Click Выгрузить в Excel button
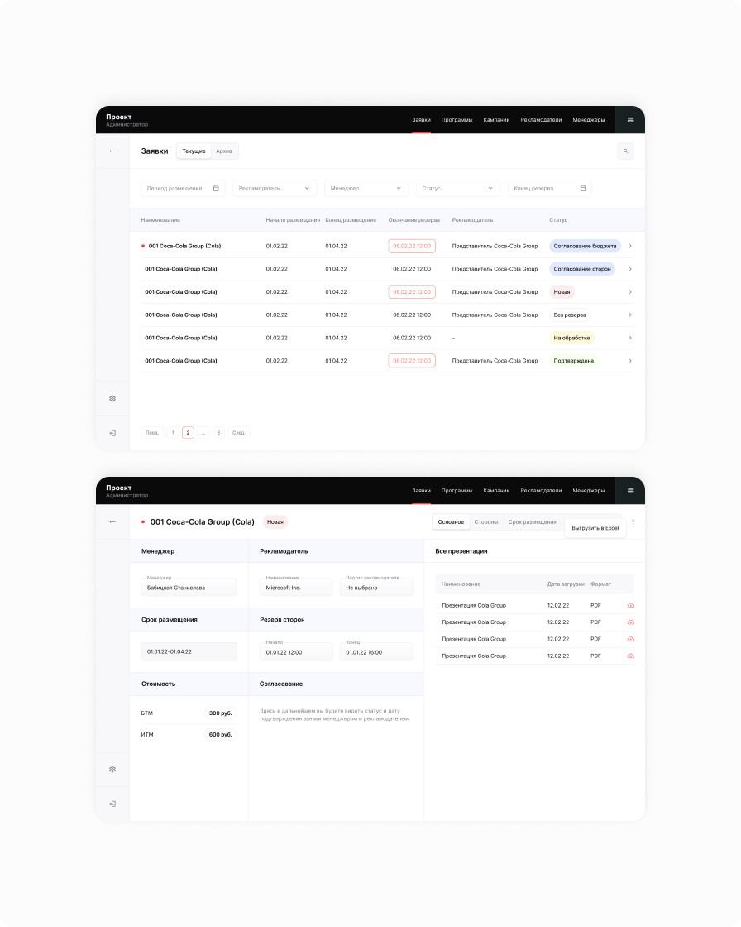The width and height of the screenshot is (741, 927). [595, 528]
